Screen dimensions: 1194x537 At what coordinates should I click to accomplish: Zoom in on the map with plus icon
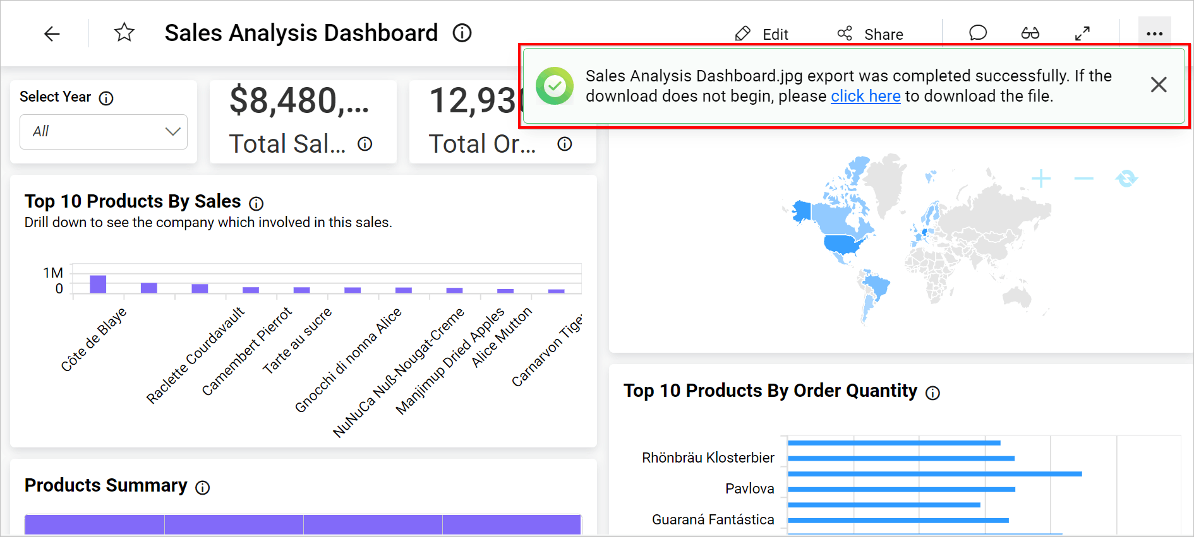point(1041,179)
